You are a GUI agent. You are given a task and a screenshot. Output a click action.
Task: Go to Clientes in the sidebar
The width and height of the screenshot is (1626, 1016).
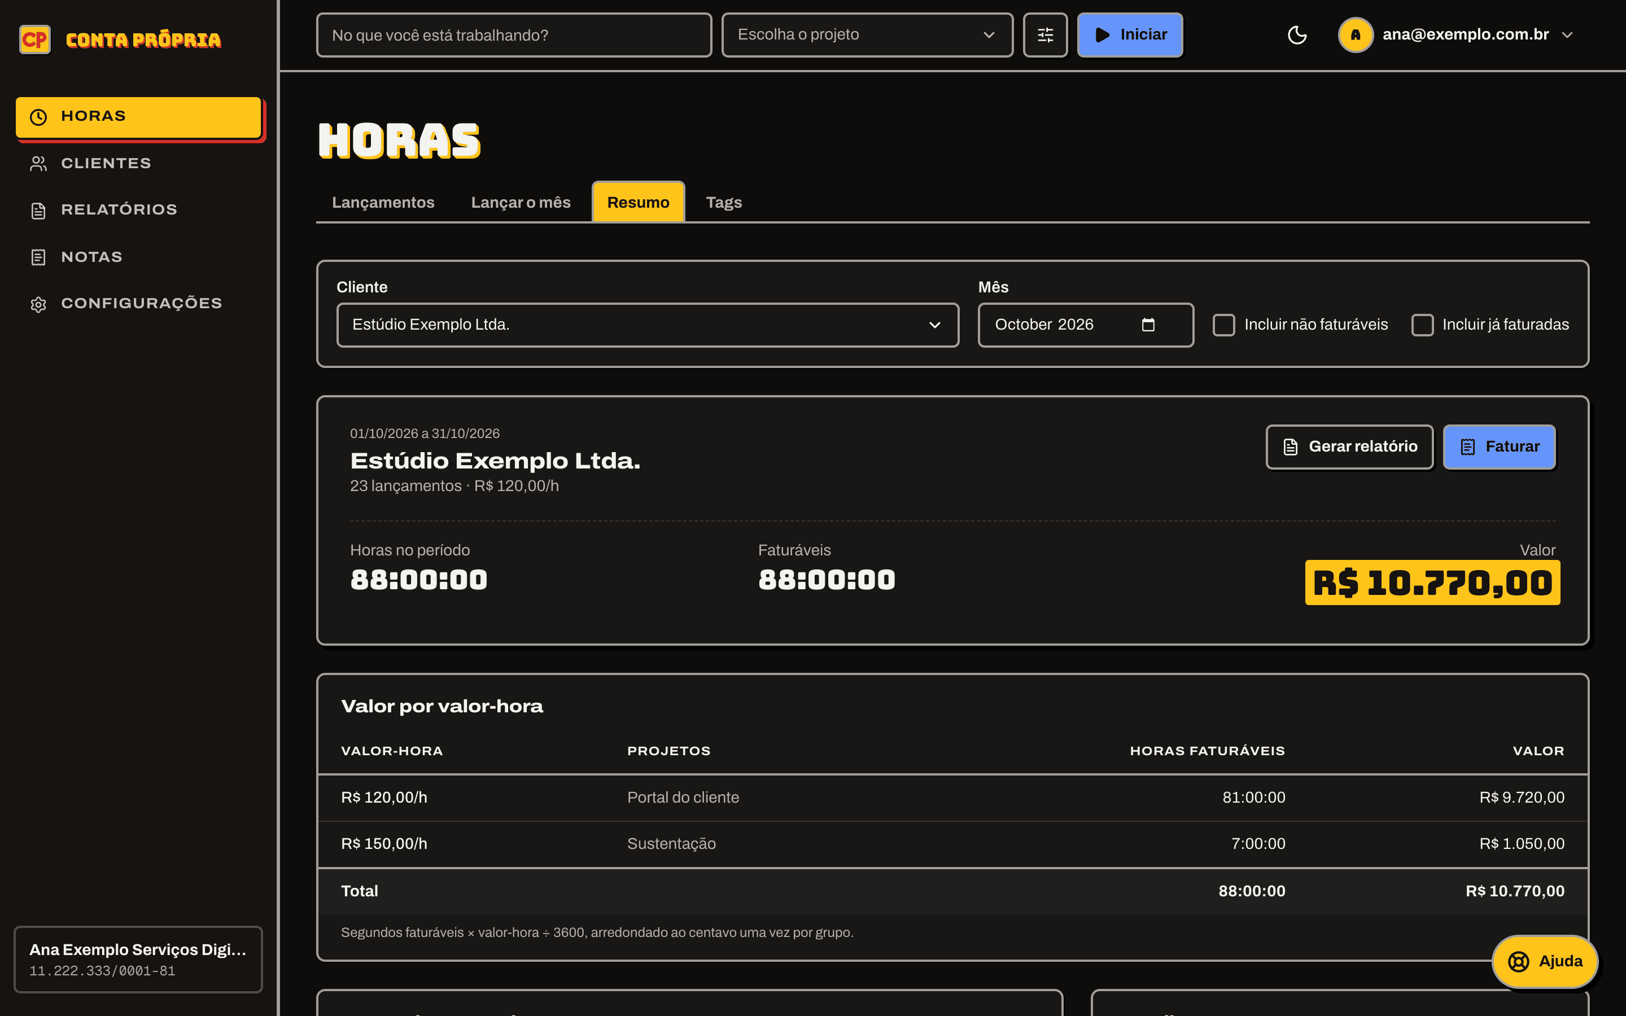138,163
